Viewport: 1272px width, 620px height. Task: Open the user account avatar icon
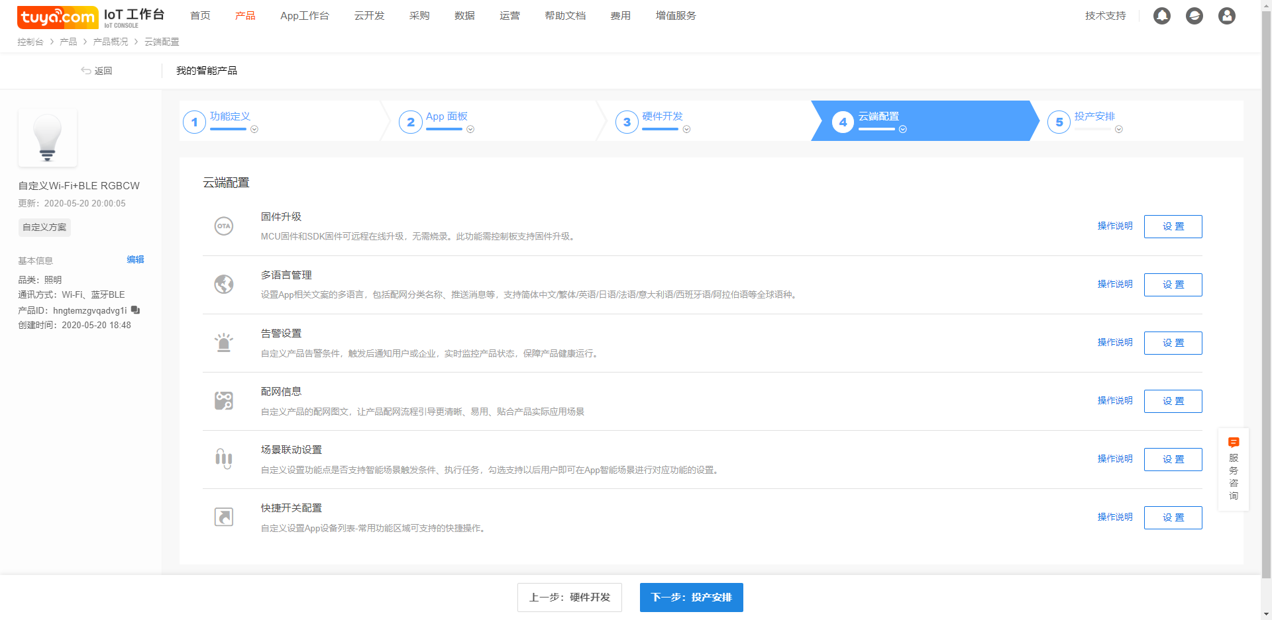coord(1227,16)
